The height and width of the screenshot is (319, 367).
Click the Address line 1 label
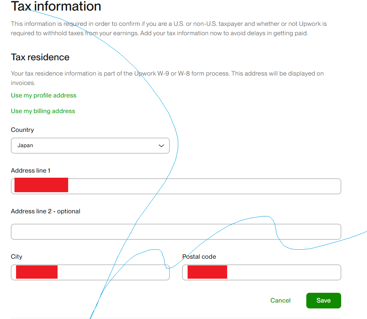[31, 171]
